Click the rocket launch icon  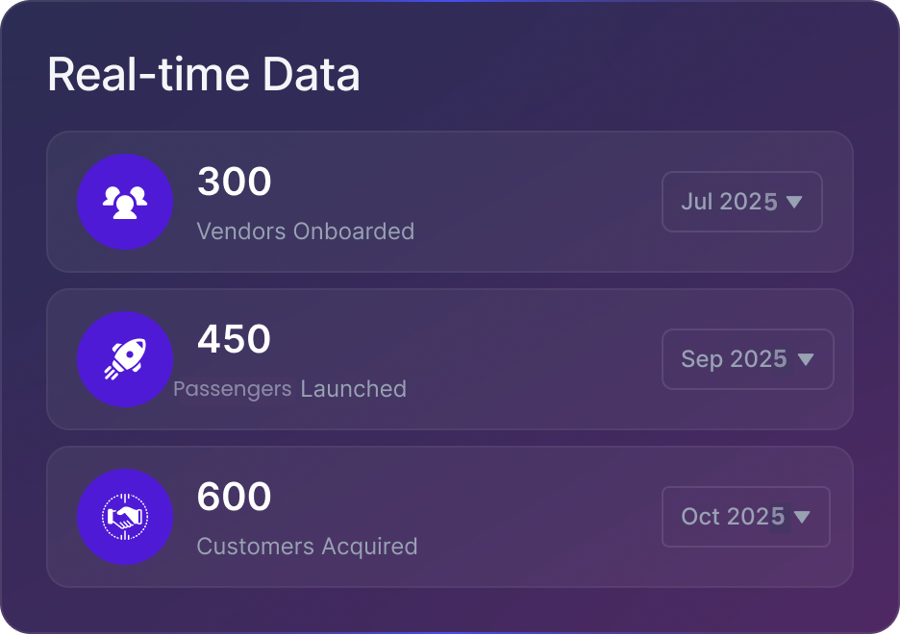125,359
